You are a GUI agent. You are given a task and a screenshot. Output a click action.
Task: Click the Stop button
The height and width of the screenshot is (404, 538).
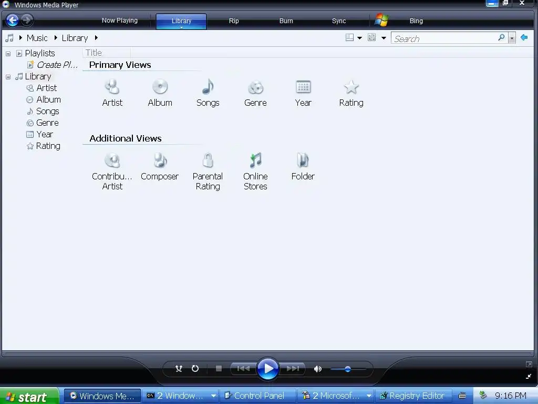pos(219,369)
